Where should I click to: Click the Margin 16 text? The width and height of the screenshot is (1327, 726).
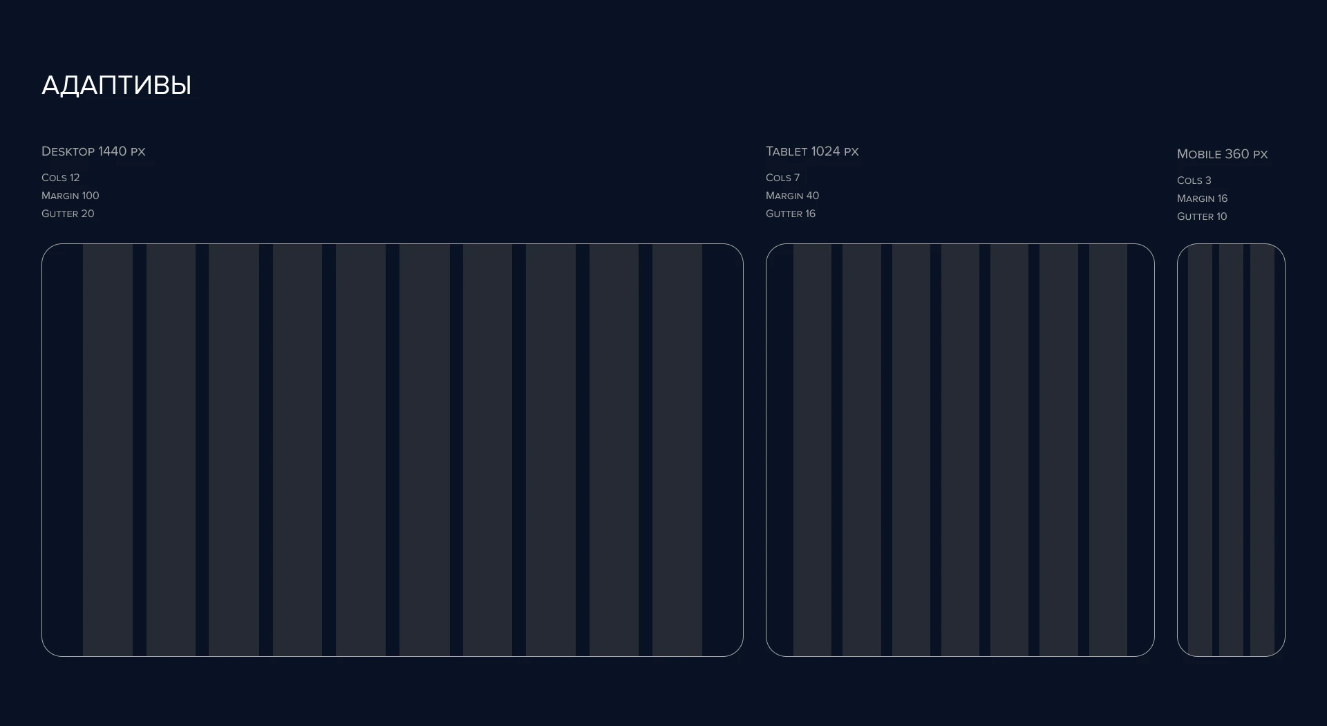click(1203, 198)
